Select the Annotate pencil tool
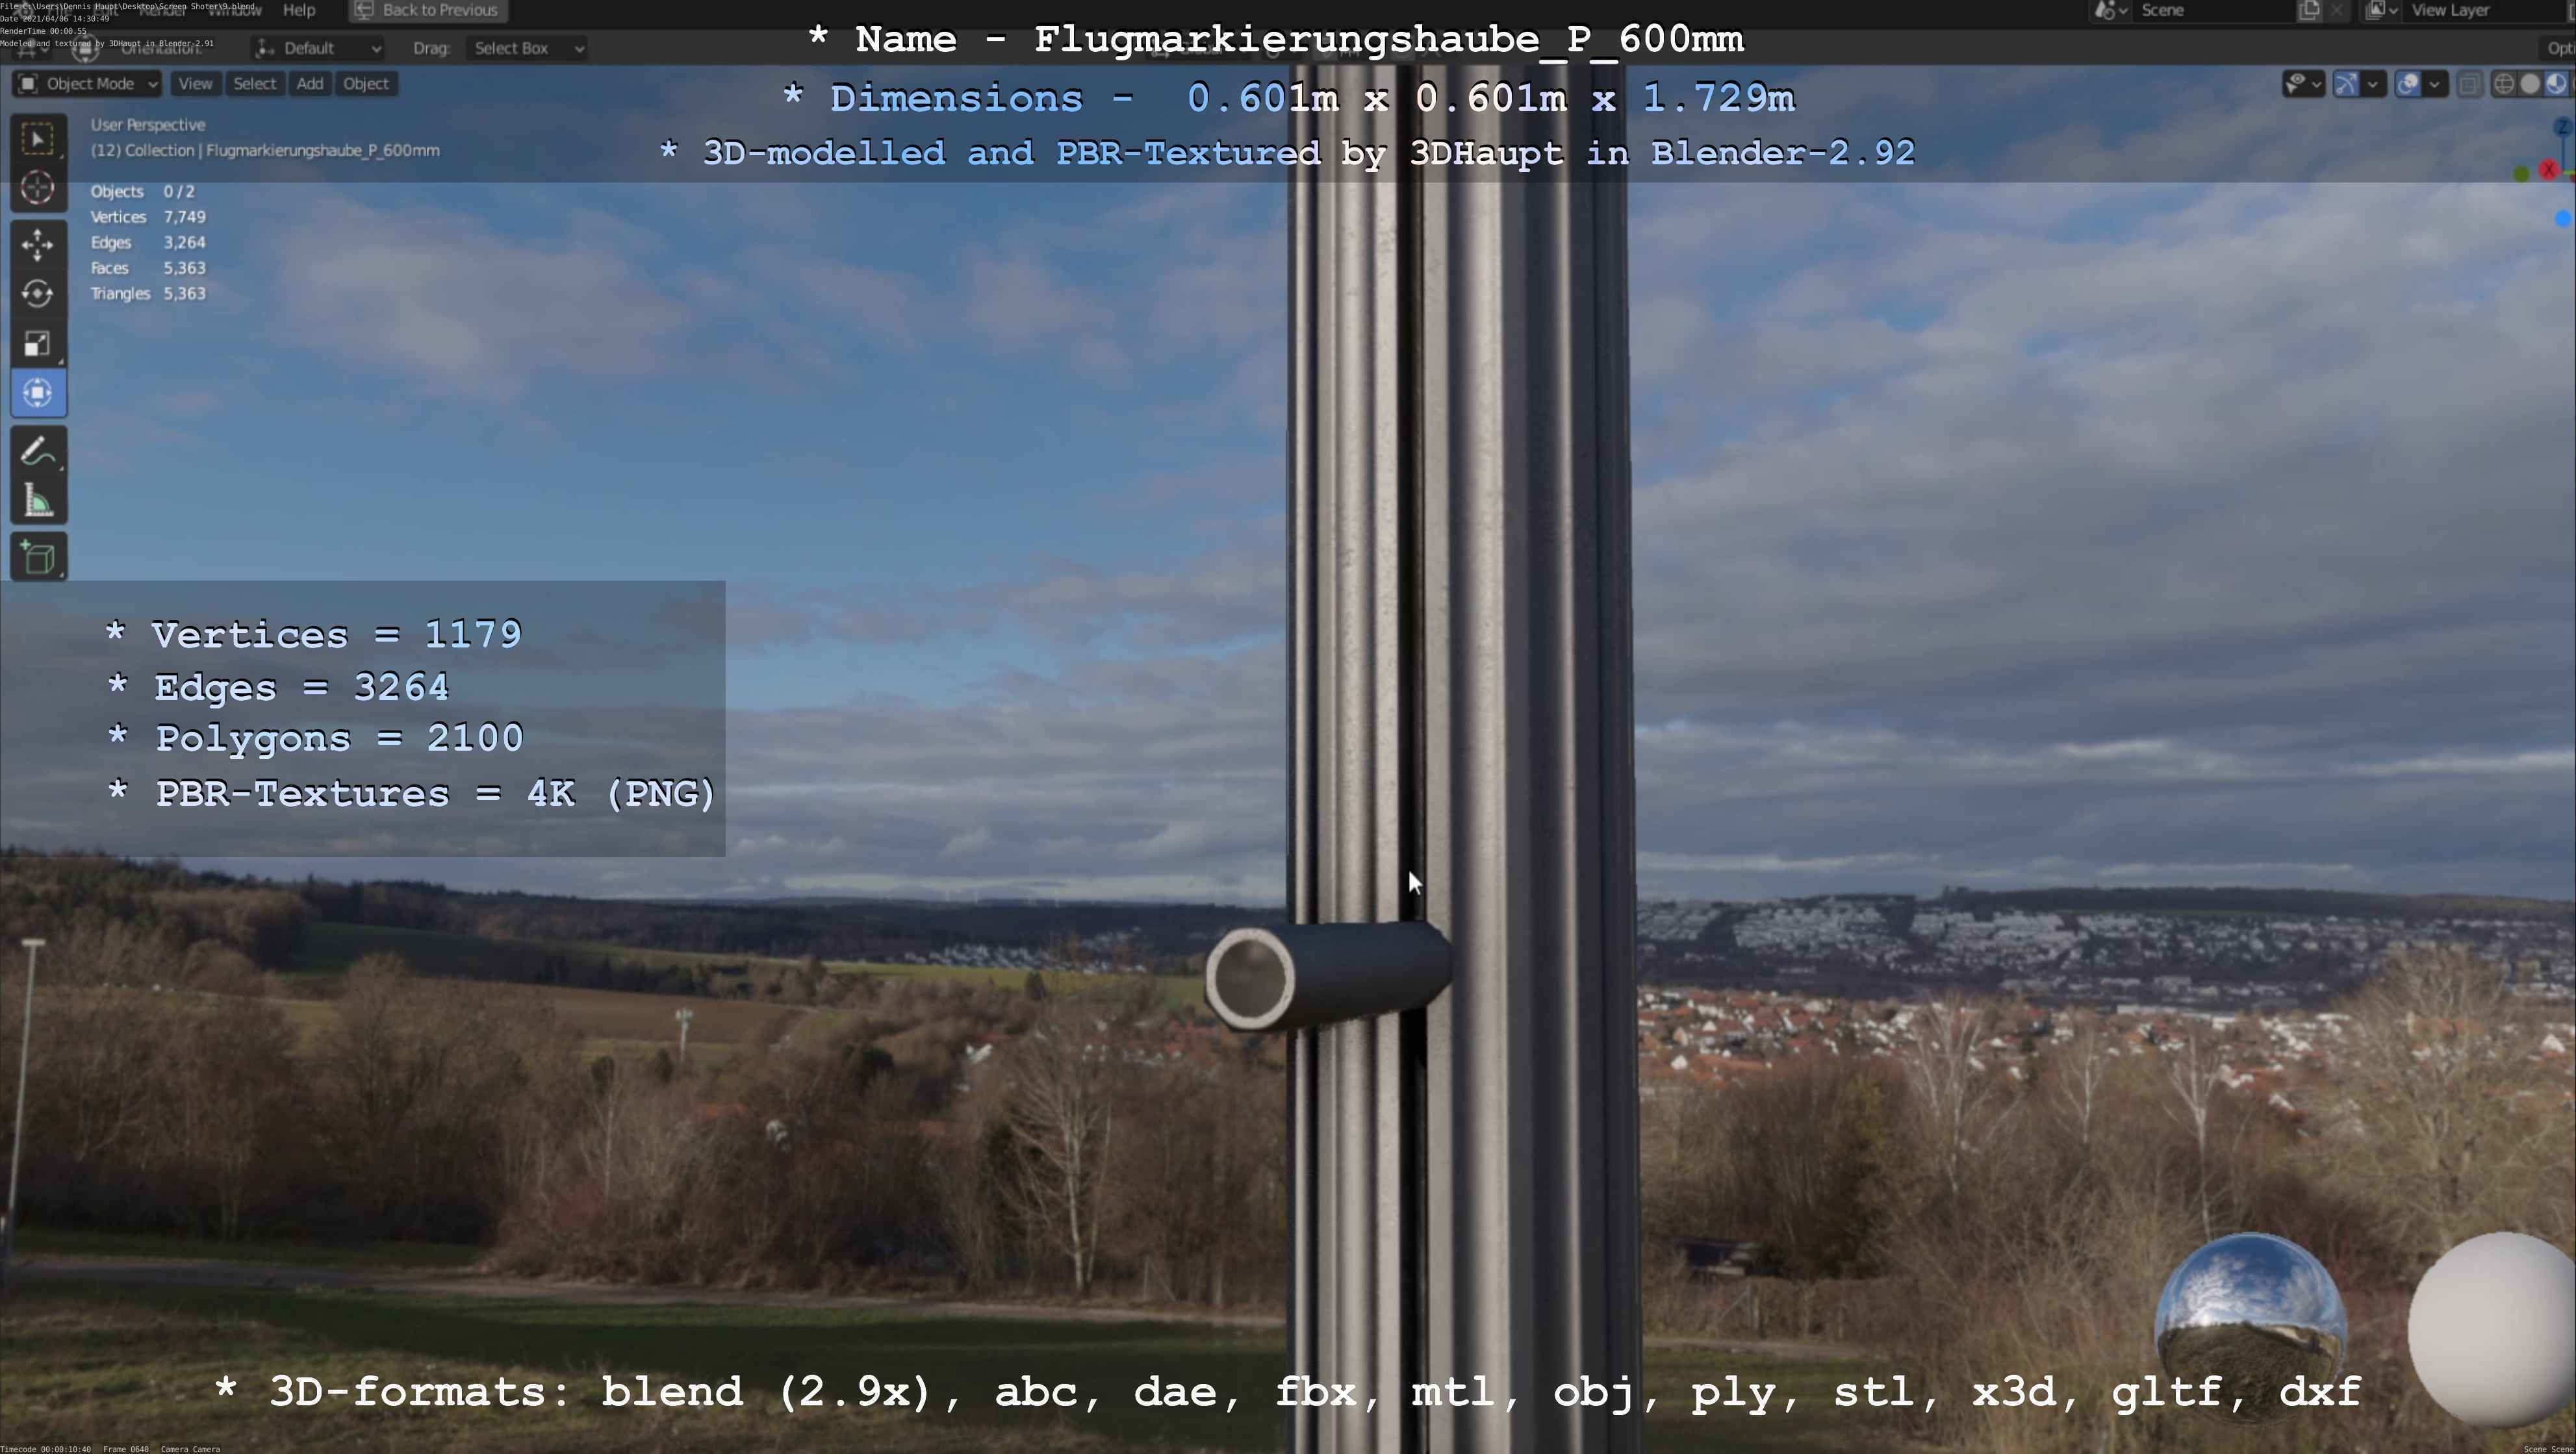2576x1454 pixels. click(x=38, y=452)
